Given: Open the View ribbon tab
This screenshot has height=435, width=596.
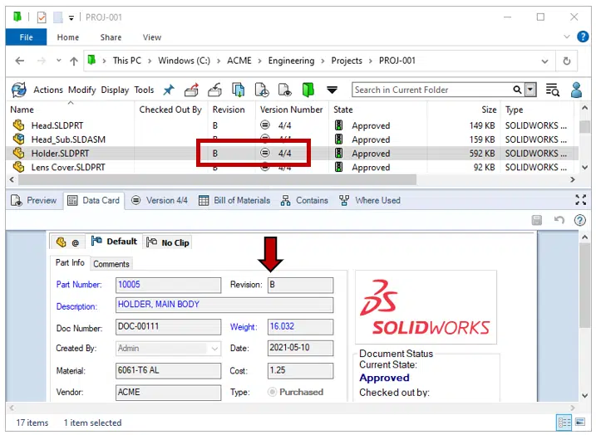Looking at the screenshot, I should click(151, 37).
